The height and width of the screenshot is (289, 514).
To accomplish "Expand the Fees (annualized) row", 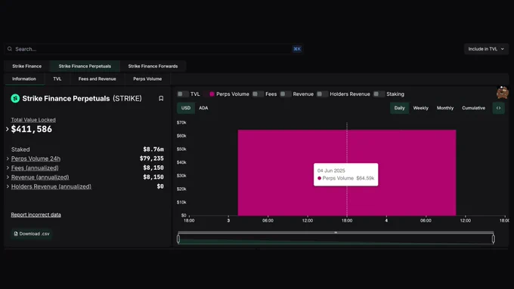I will click(8, 168).
